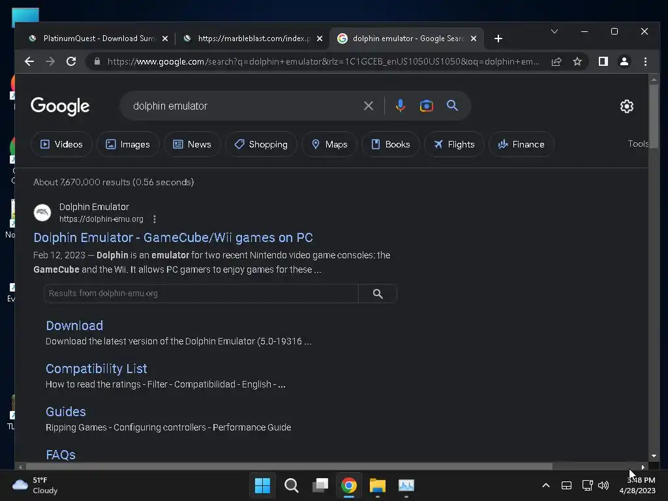
Task: Open the search Tools option
Action: click(638, 144)
